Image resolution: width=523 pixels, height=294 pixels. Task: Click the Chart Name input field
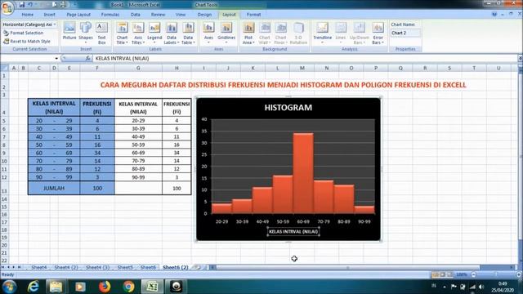click(405, 33)
